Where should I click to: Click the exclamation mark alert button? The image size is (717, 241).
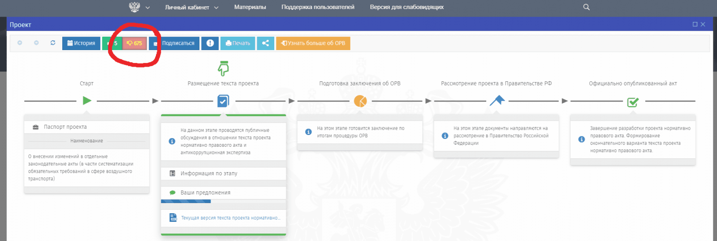tap(210, 43)
